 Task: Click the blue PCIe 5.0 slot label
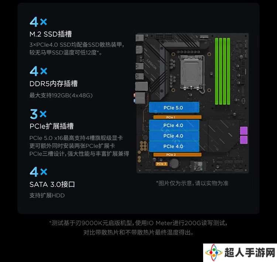coord(174,107)
